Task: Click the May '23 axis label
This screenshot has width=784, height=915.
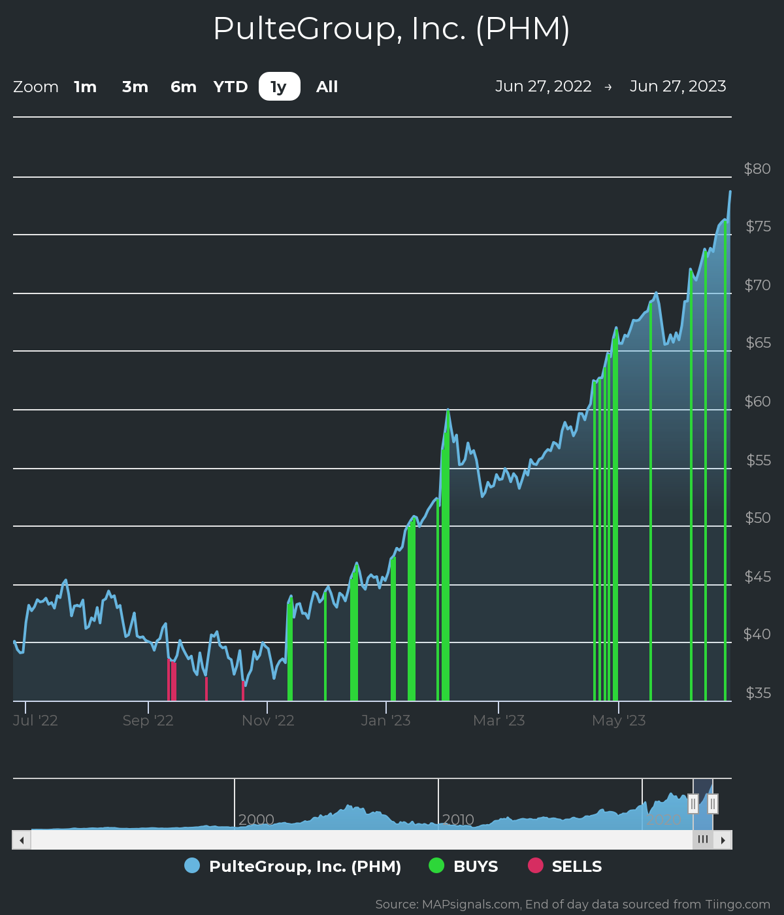Action: (x=619, y=720)
